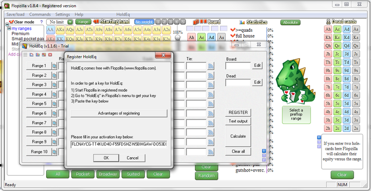The image size is (371, 191).
Task: Click the copy icon beside Range 10
Action: [55, 152]
